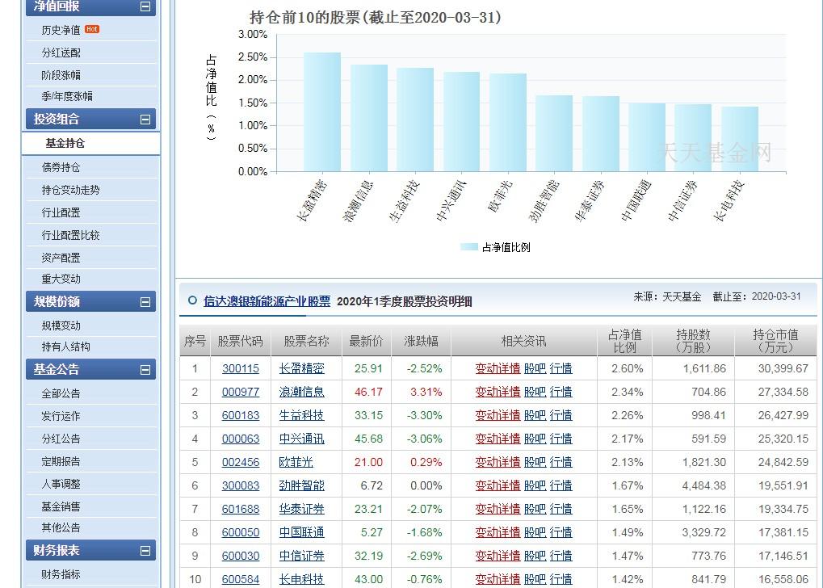Screen dimensions: 823x588
Task: Open stock code 600030 link
Action: click(241, 556)
